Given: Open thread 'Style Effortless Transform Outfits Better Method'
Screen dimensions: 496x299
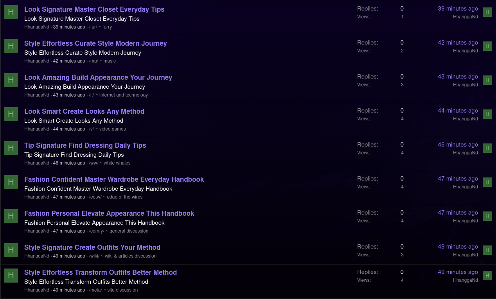Looking at the screenshot, I should point(101,272).
